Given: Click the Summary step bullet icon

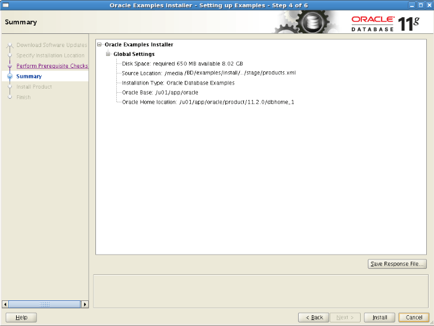Looking at the screenshot, I should pos(10,76).
